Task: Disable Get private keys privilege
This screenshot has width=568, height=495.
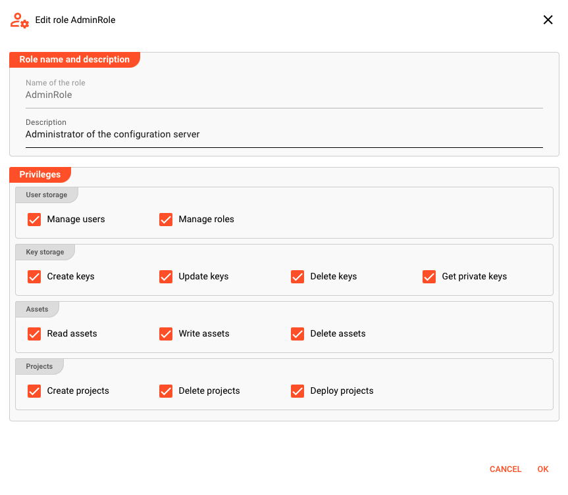Action: pyautogui.click(x=429, y=277)
